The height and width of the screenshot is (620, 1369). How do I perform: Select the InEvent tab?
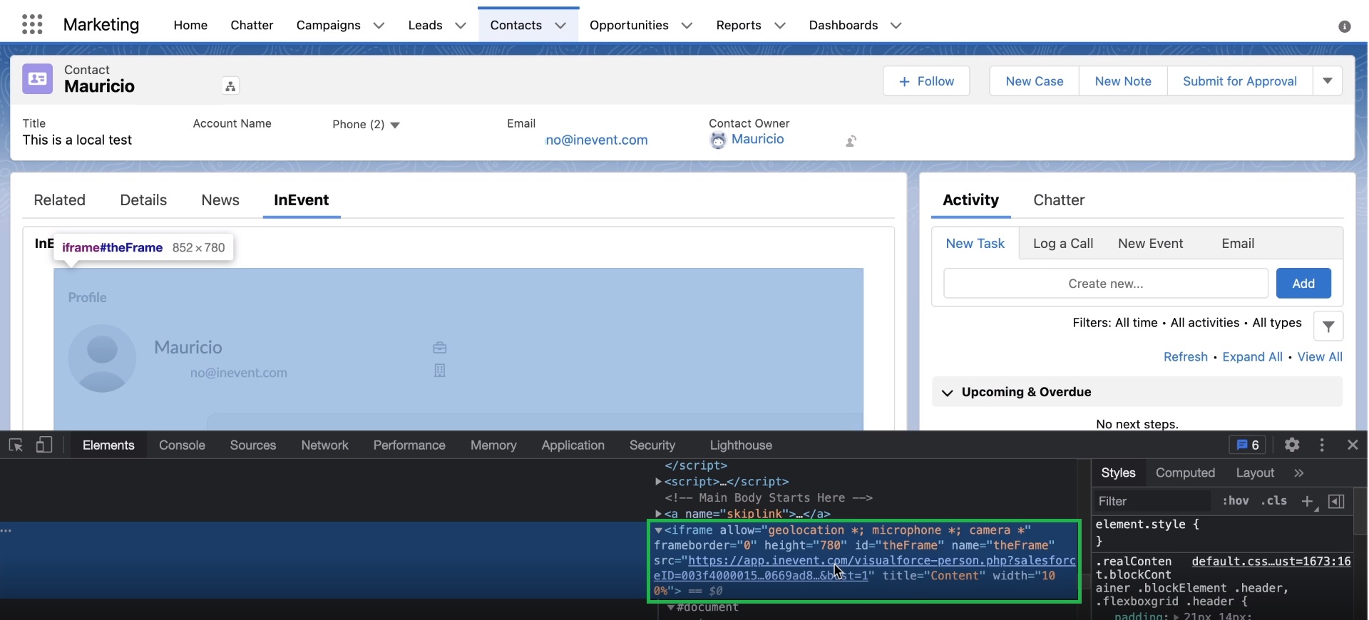[302, 200]
